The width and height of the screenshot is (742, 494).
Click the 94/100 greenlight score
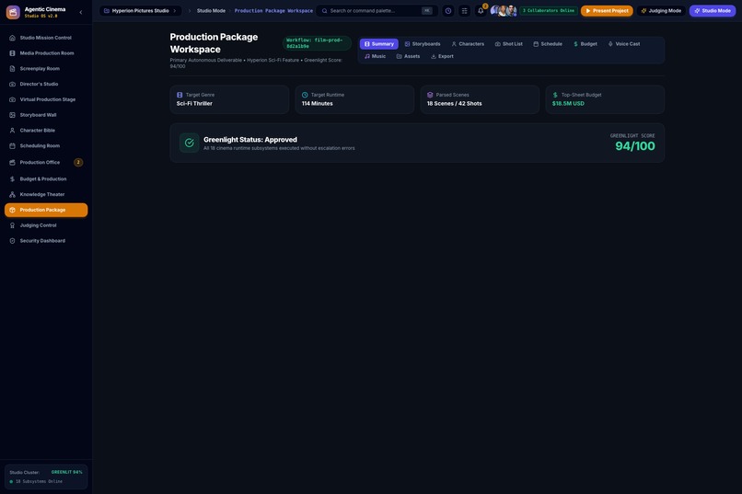[635, 146]
